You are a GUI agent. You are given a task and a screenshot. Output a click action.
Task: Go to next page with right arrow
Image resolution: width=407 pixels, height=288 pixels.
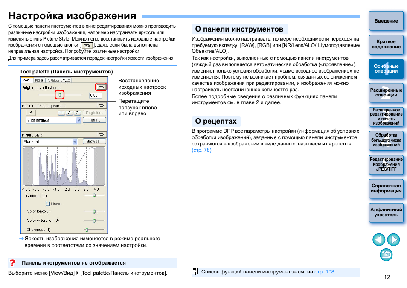point(393,239)
